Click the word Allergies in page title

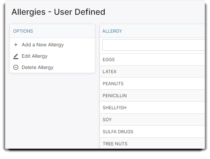click(x=29, y=12)
